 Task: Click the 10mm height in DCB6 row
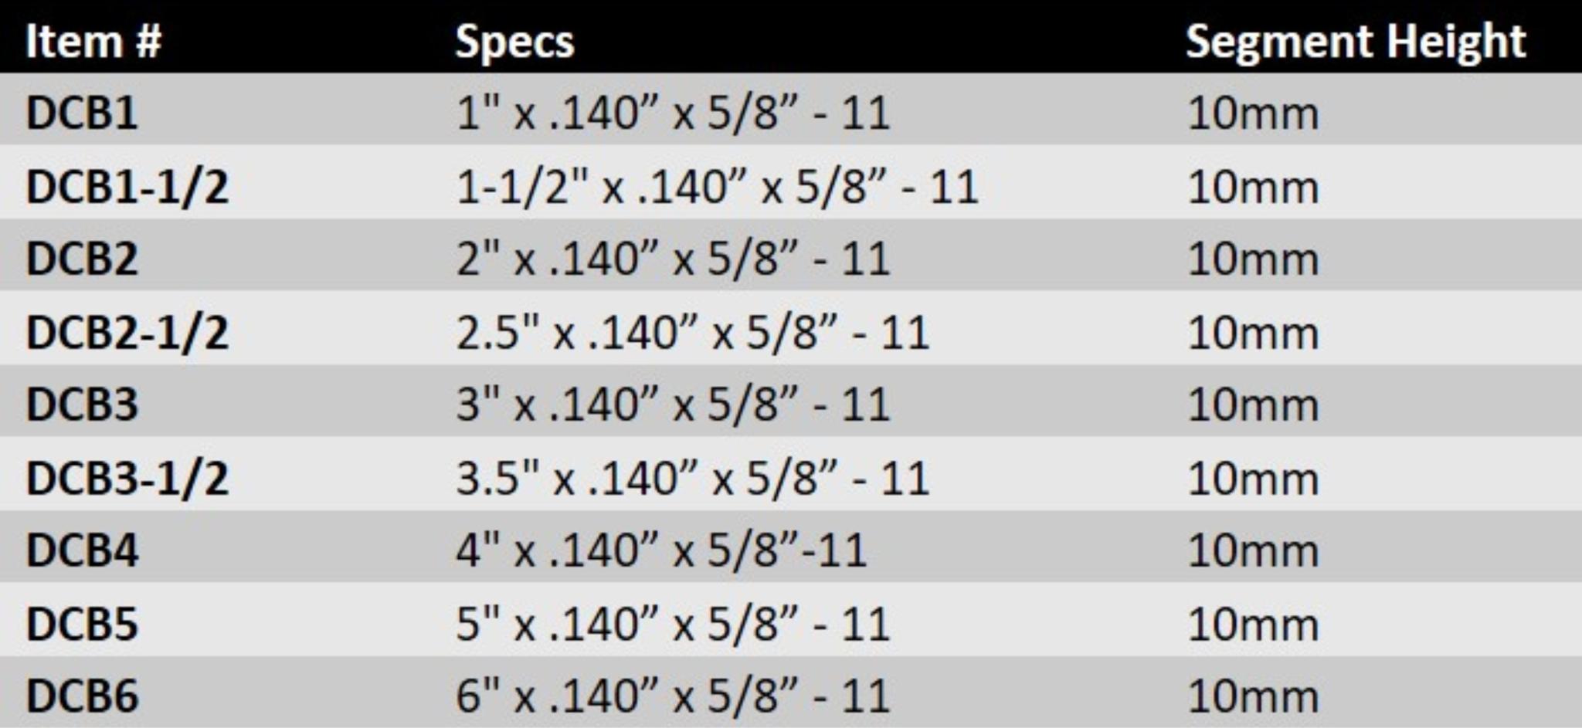point(1253,697)
